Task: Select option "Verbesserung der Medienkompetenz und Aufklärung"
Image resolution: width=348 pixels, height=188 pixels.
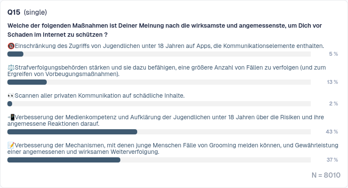Action: tap(173, 120)
